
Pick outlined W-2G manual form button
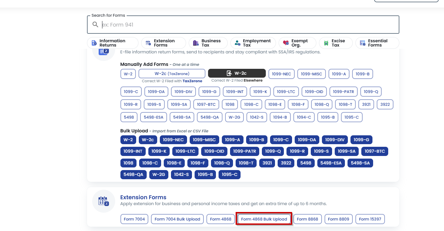235,117
